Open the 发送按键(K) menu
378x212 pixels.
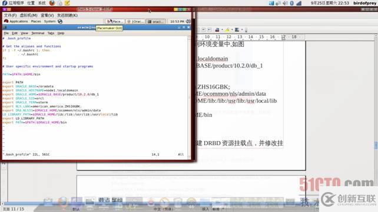pos(67,15)
